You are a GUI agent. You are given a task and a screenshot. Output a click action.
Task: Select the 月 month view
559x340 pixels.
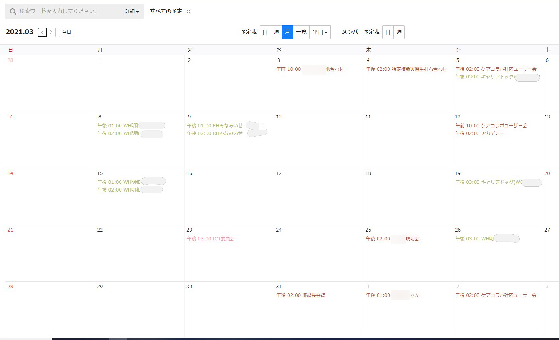click(x=287, y=32)
